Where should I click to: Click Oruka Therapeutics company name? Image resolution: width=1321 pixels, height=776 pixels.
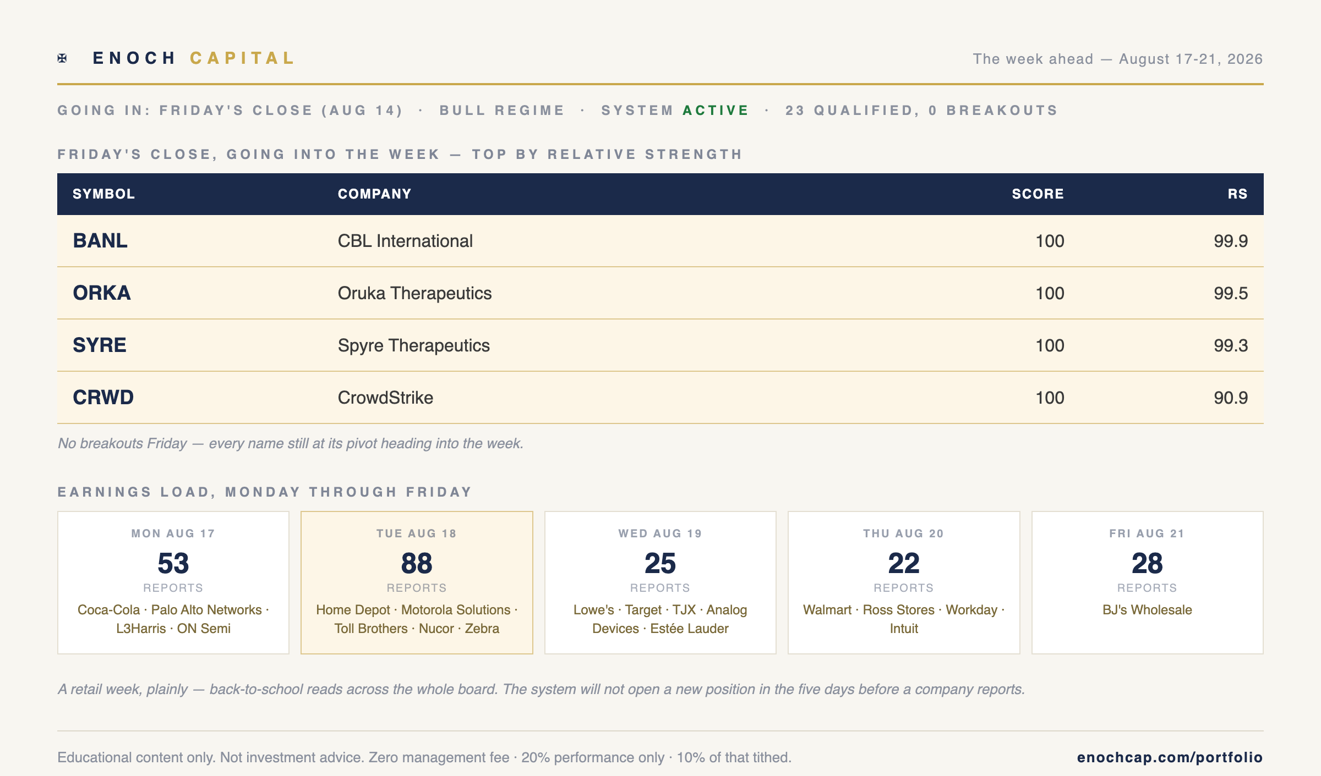pos(414,293)
